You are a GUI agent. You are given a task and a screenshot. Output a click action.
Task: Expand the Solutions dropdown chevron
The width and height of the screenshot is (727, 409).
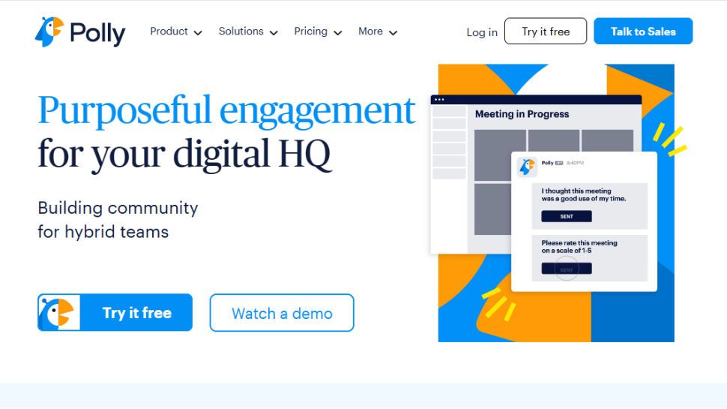[x=274, y=32]
